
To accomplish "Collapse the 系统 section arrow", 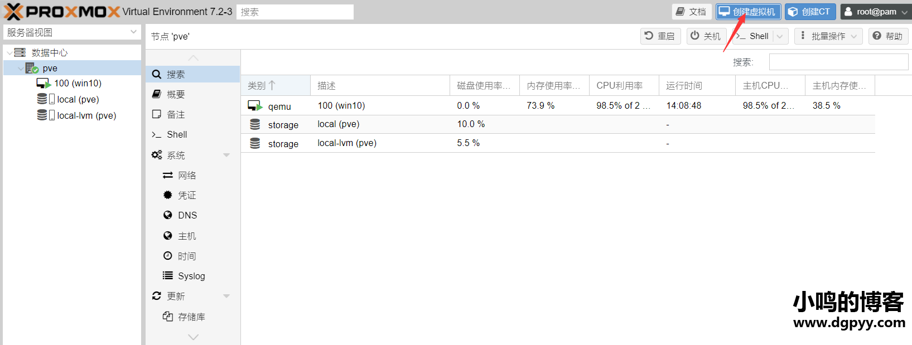I will [226, 156].
